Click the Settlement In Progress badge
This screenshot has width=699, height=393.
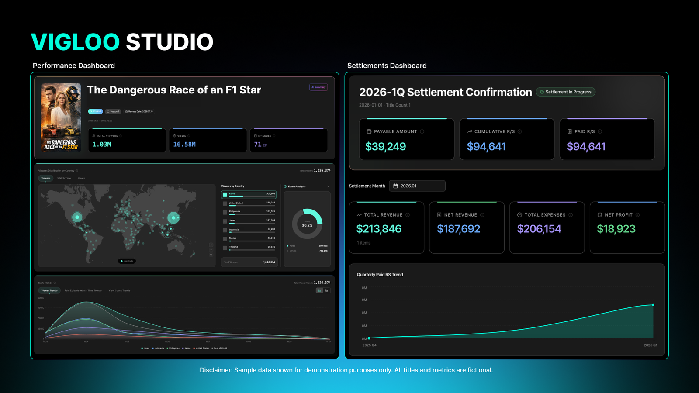point(565,92)
